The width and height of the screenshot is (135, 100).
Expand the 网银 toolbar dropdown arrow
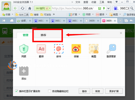[93, 14]
